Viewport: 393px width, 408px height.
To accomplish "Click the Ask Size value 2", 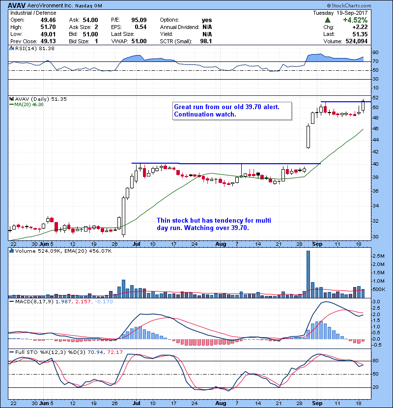I will [x=96, y=27].
